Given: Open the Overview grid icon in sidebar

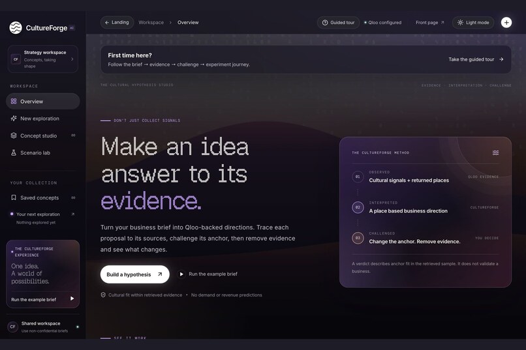Looking at the screenshot, I should 14,101.
